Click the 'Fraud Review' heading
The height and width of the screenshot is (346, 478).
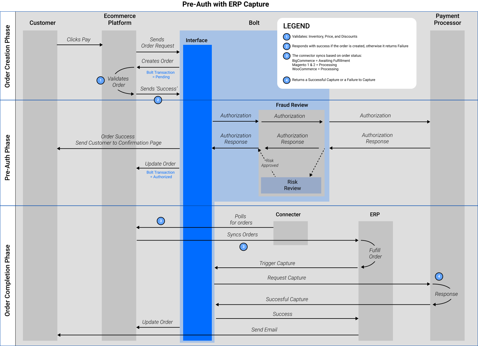point(292,105)
